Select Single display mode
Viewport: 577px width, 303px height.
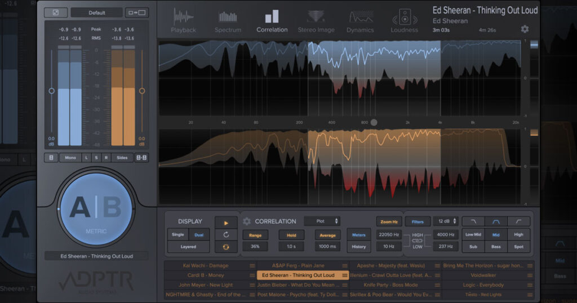coord(177,235)
